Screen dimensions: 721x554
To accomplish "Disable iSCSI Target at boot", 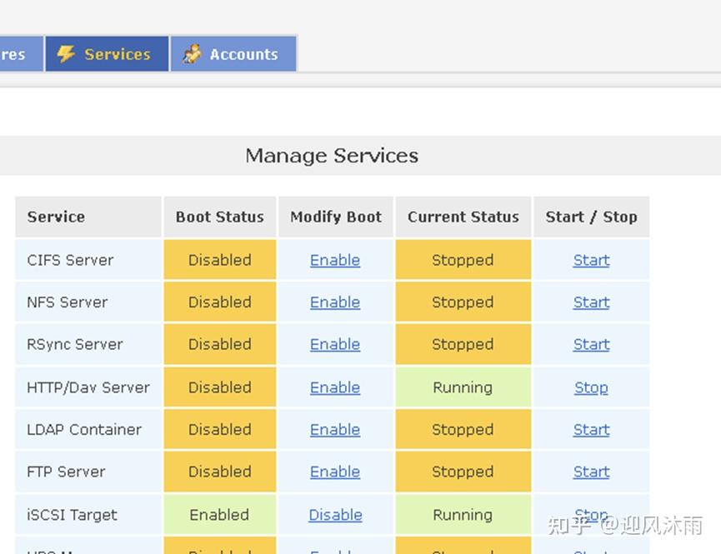I will point(335,515).
